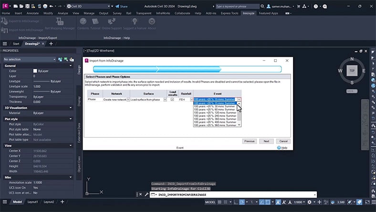
Task: Open the Annotate ribbon tab
Action: coord(33,13)
